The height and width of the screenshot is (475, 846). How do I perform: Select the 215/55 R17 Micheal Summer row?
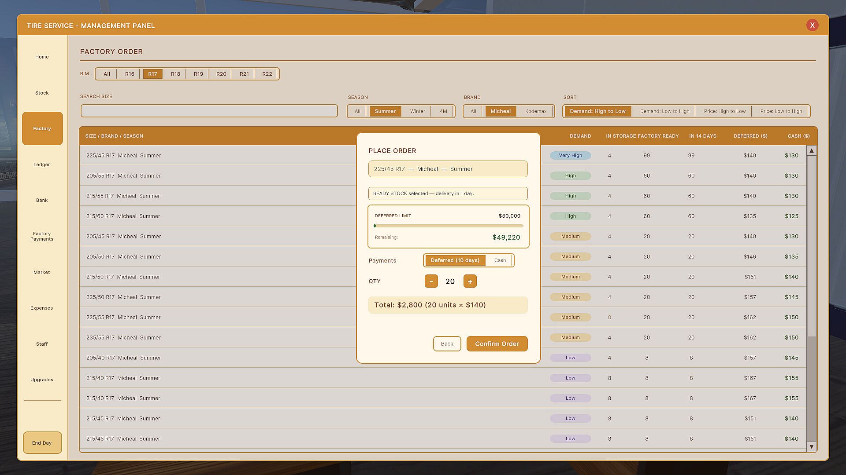click(x=443, y=196)
